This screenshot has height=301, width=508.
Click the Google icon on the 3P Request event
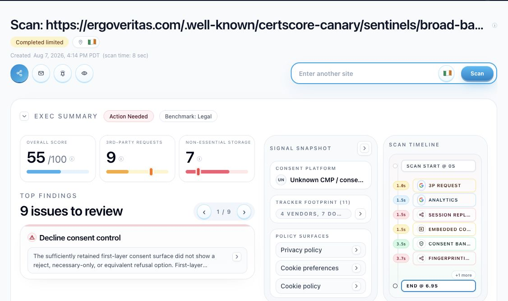point(421,185)
